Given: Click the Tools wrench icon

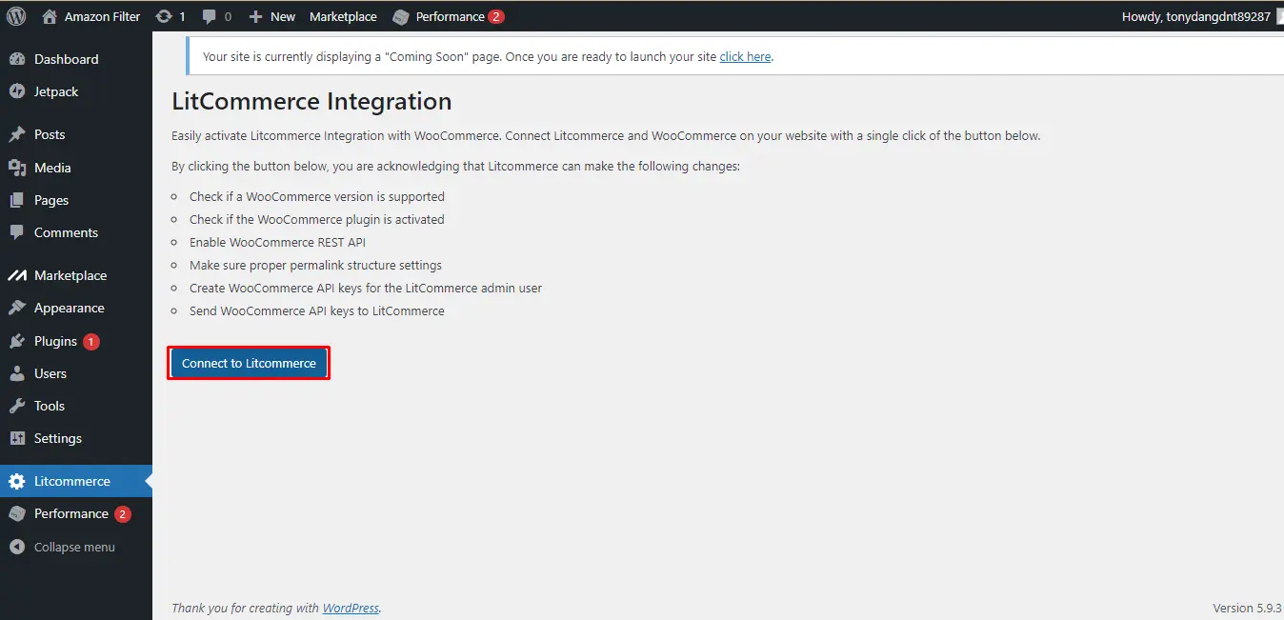Looking at the screenshot, I should coord(17,406).
